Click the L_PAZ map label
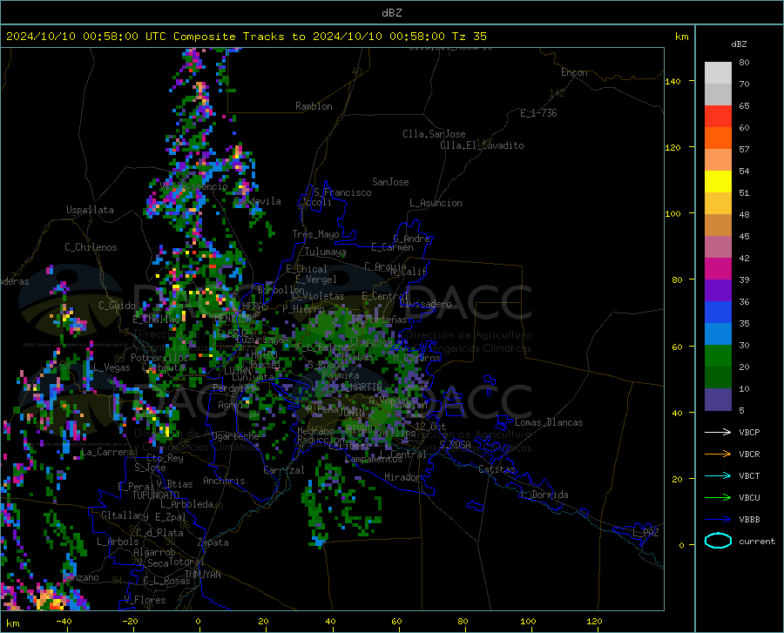784x633 pixels. [x=645, y=533]
